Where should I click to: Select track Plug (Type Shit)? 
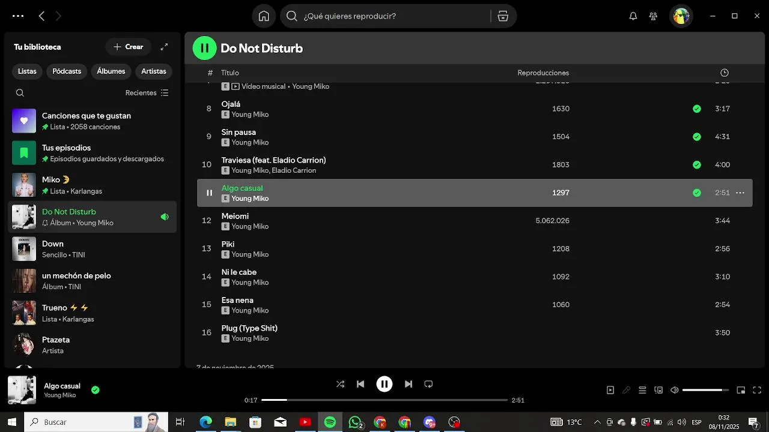[475, 332]
